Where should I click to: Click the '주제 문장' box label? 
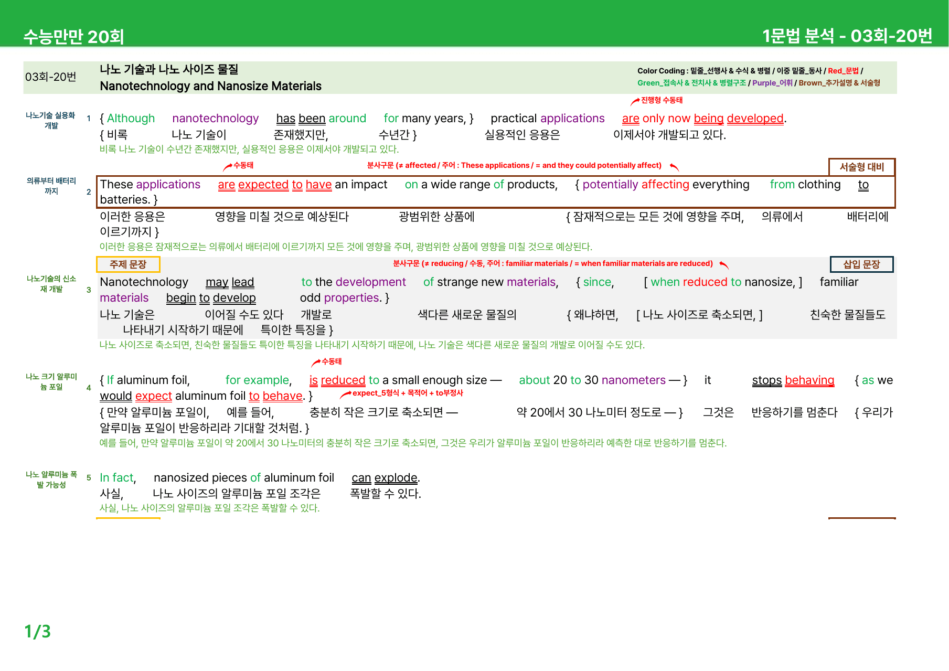click(x=128, y=264)
